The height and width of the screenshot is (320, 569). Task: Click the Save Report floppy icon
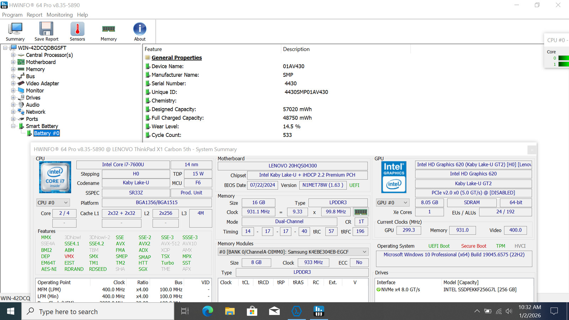tap(46, 32)
